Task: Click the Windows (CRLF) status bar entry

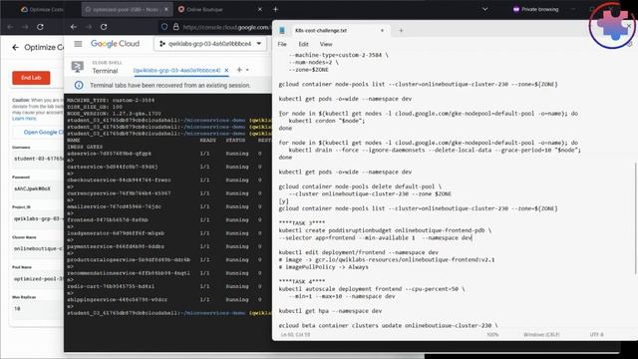Action: pos(541,335)
